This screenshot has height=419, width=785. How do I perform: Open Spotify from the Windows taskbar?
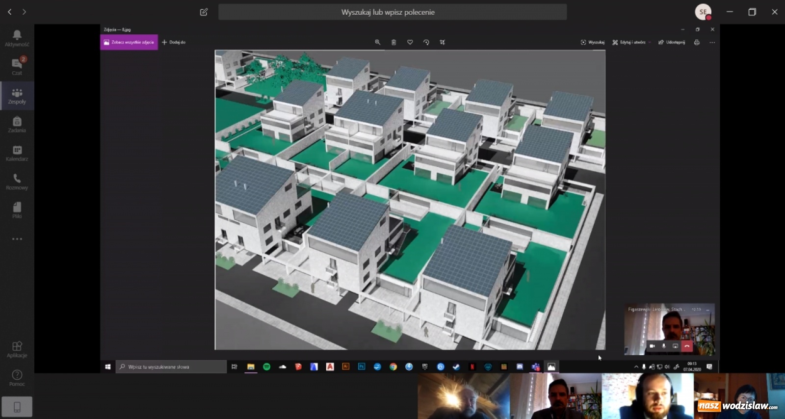tap(266, 367)
